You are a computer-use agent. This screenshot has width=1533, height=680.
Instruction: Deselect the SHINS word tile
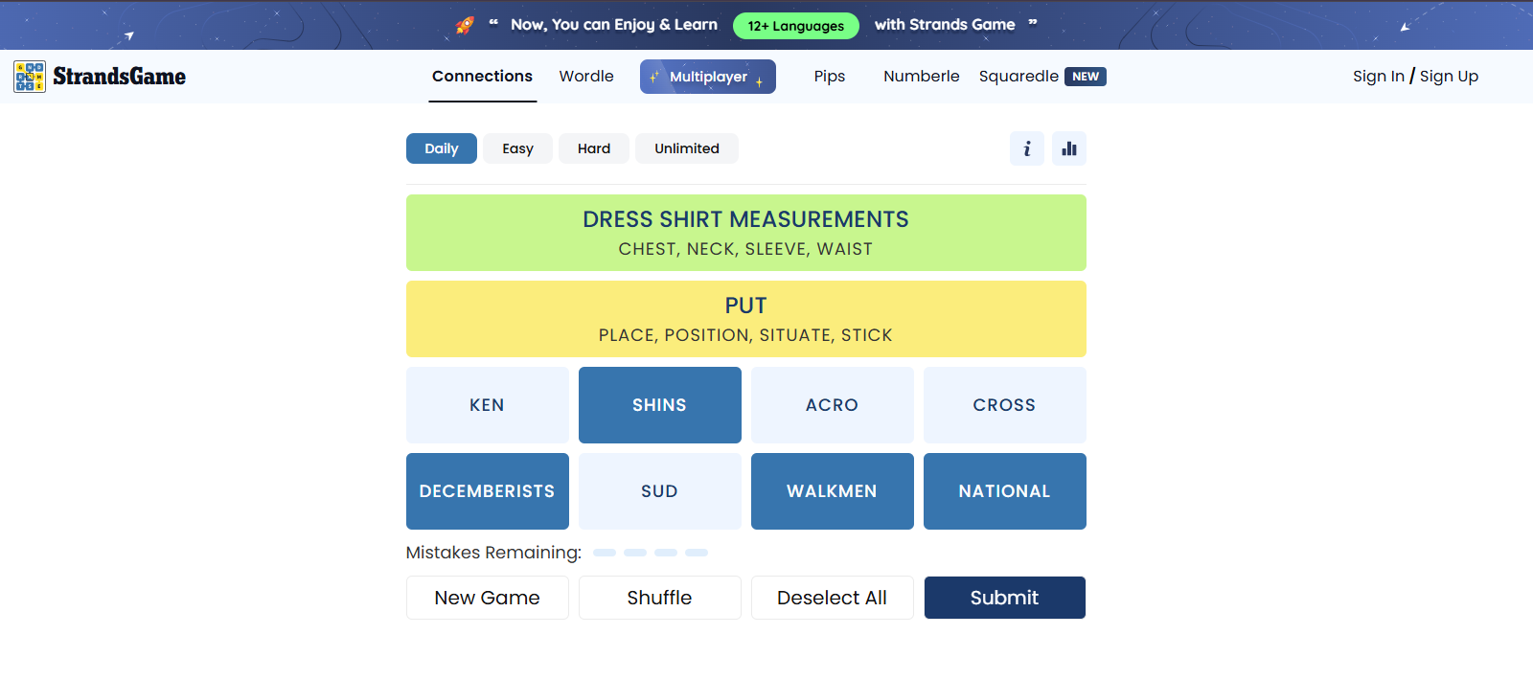click(x=660, y=405)
